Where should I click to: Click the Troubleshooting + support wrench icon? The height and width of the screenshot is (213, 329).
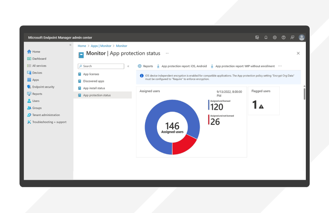[x=29, y=122]
